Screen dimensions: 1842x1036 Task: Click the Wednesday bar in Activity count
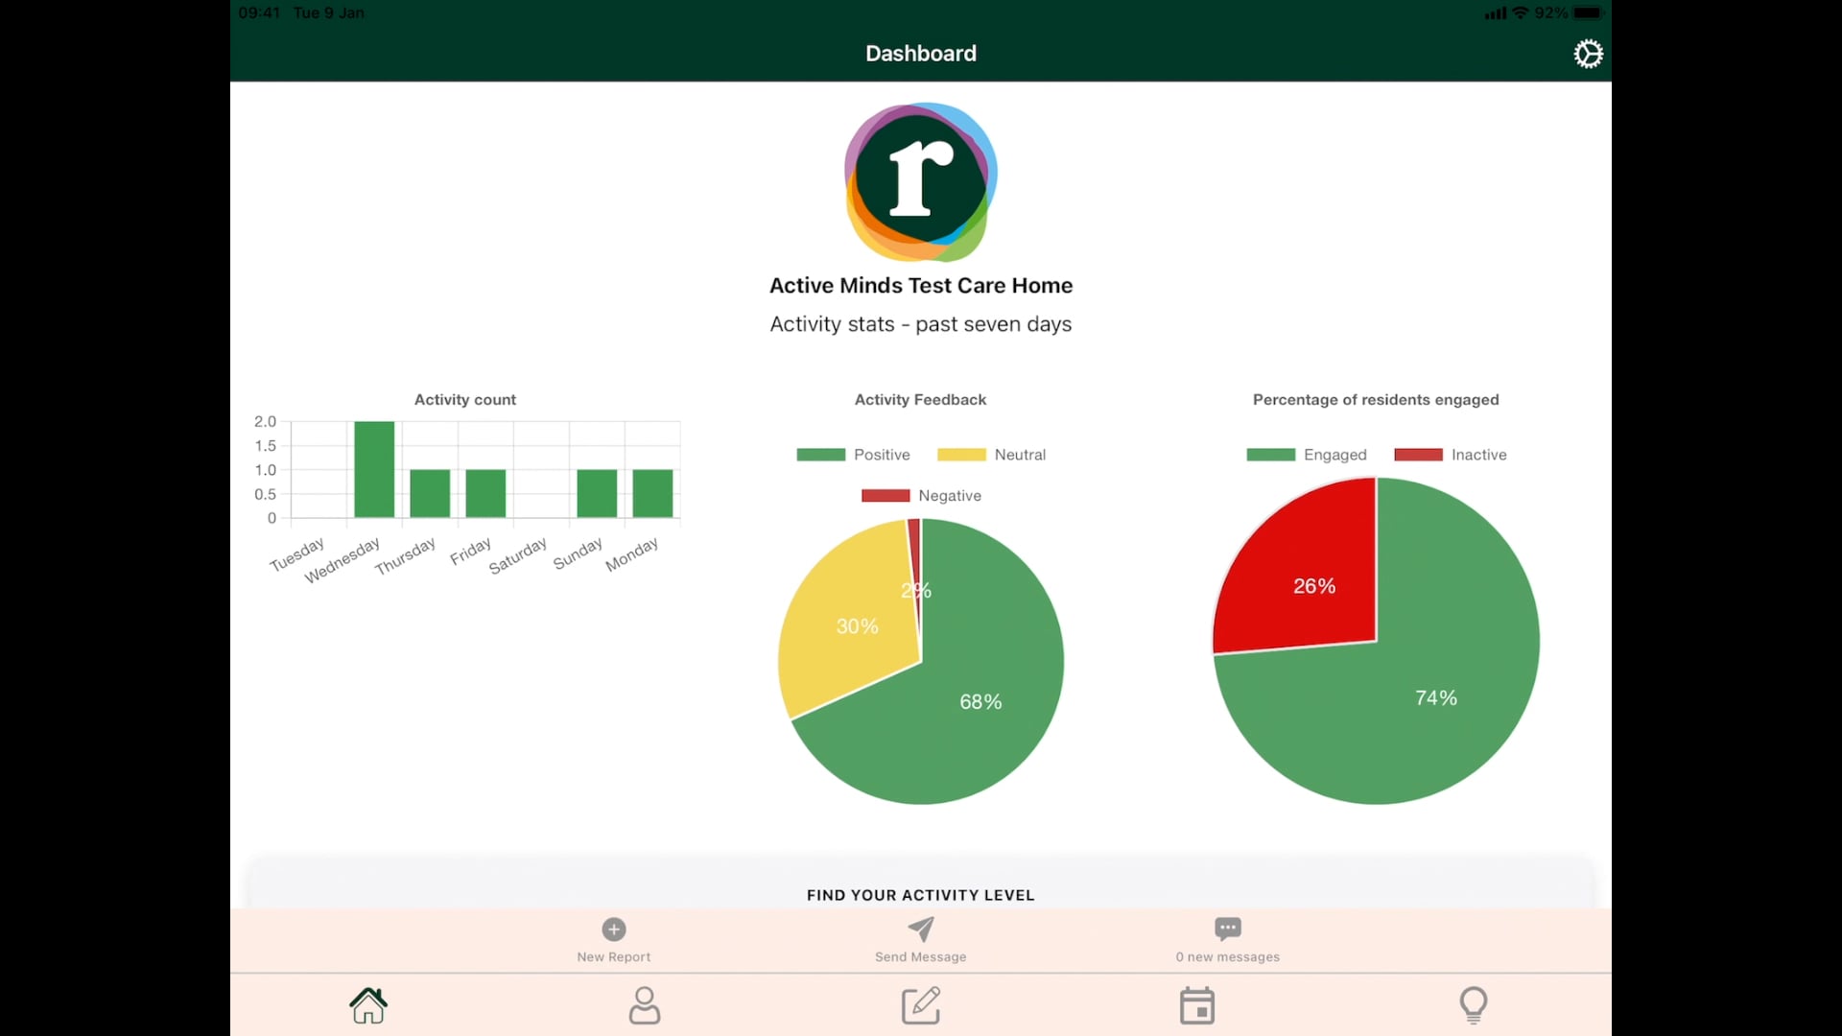click(374, 470)
